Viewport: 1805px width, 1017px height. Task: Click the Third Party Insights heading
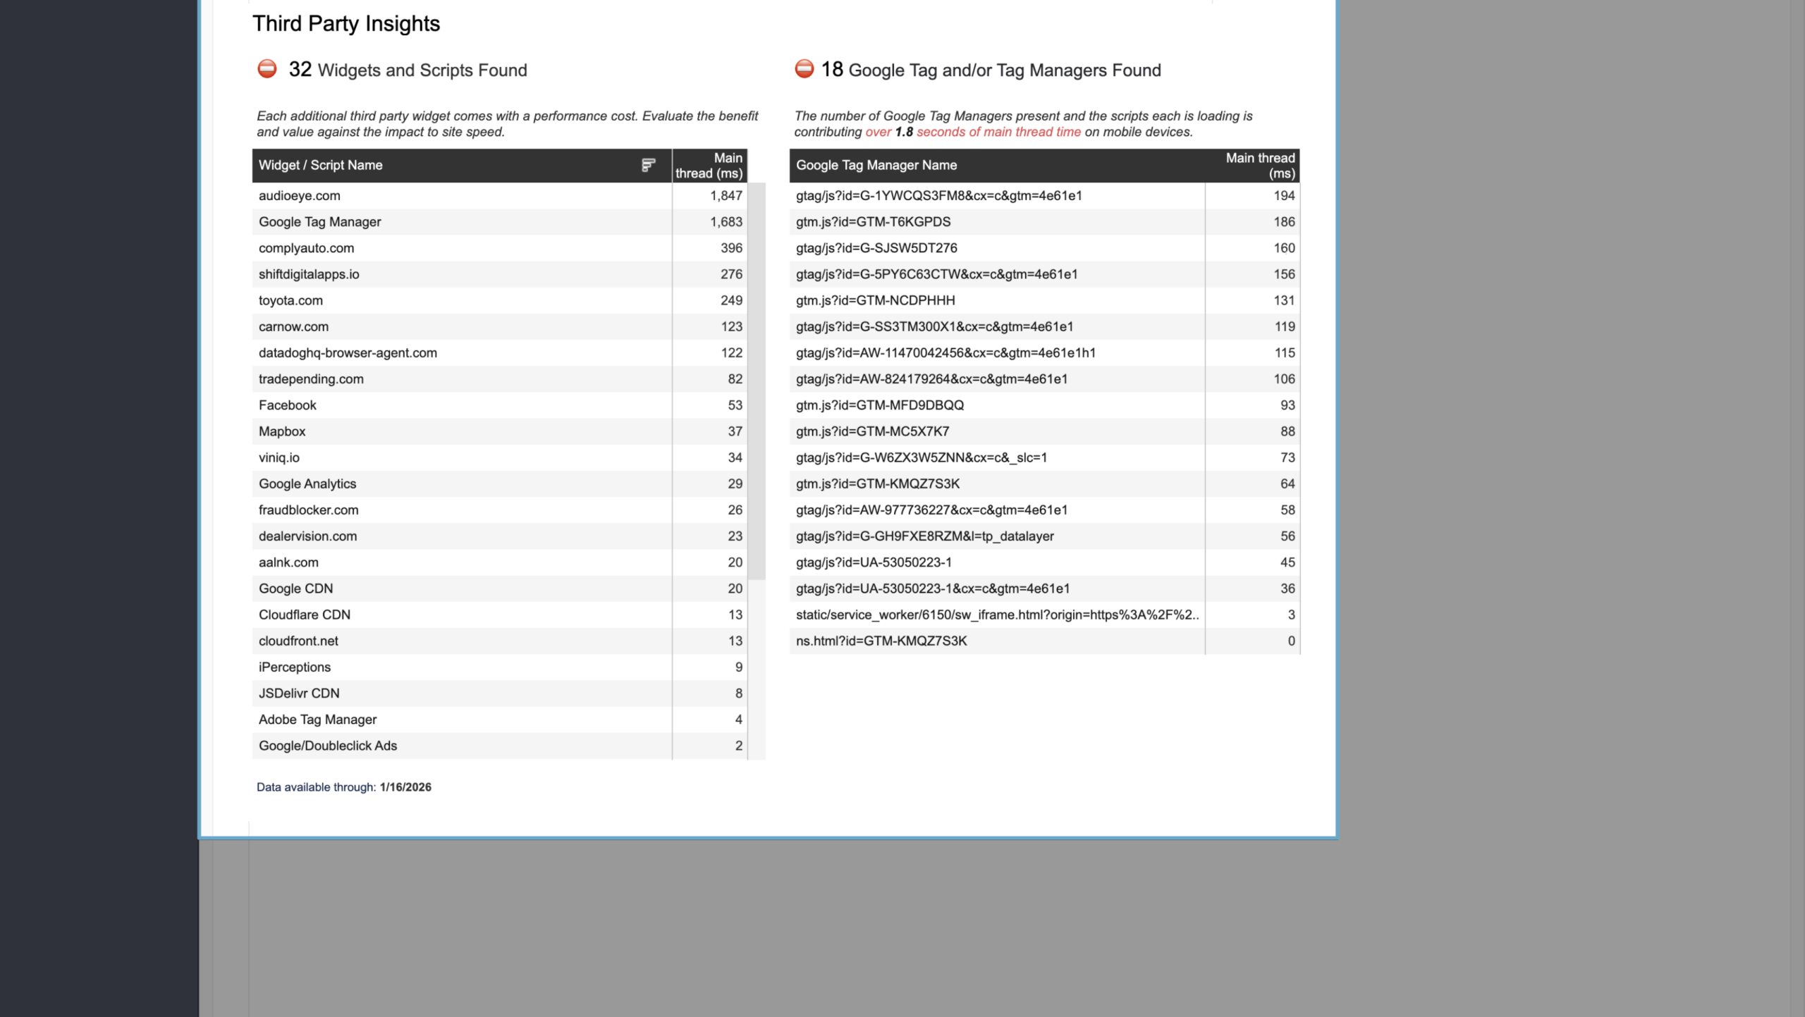[x=346, y=24]
